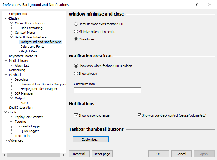Open FFmpeg Decoder Wrapper page
Image resolution: width=217 pixels, height=160 pixels.
(x=39, y=89)
